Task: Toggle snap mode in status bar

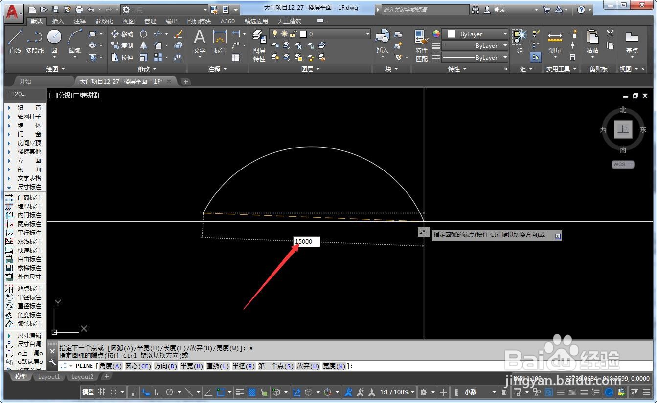Action: (x=113, y=392)
